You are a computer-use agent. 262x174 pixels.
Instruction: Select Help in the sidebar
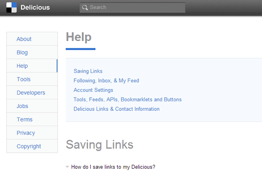click(22, 66)
